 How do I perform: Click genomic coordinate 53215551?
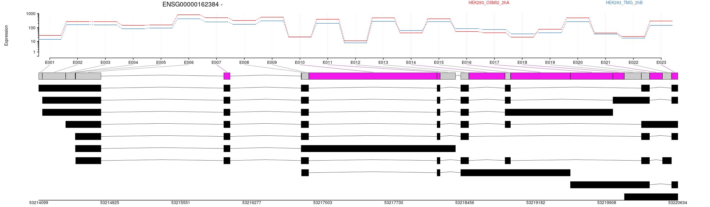coord(181,203)
